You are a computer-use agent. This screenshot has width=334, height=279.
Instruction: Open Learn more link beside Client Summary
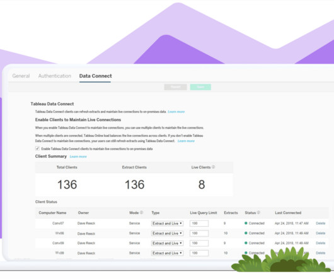(x=78, y=157)
